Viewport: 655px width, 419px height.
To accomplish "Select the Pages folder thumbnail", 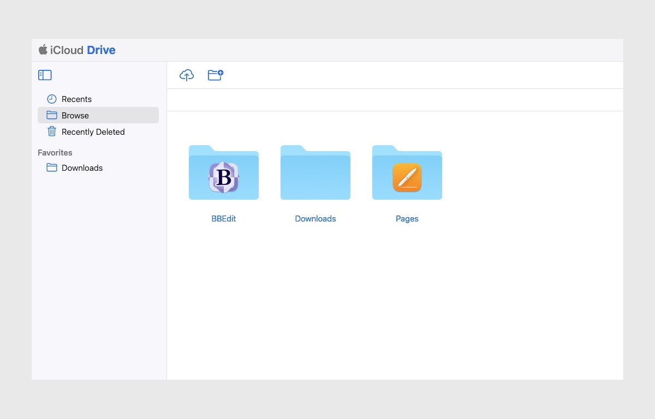I will pyautogui.click(x=407, y=172).
